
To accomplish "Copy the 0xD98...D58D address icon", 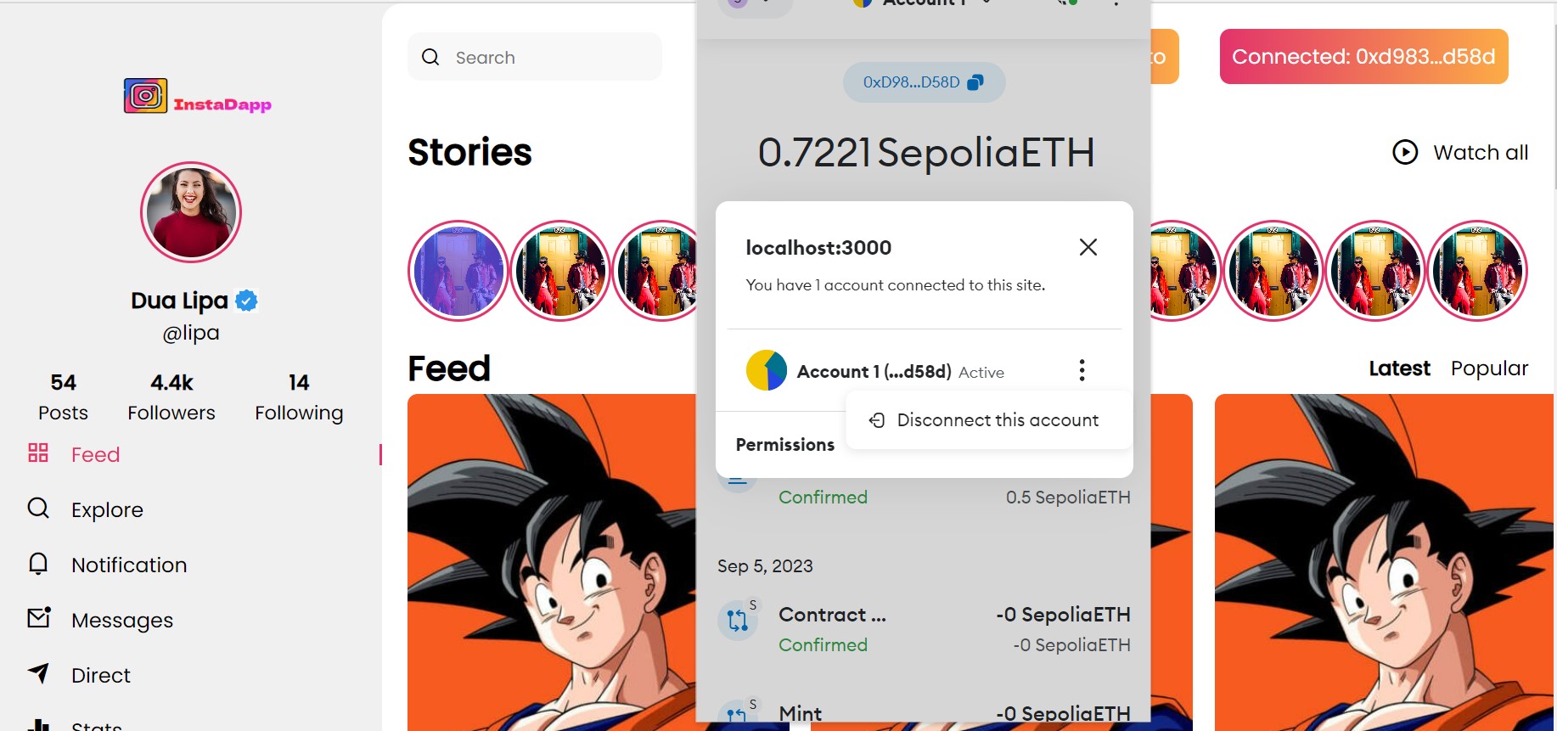I will (975, 82).
